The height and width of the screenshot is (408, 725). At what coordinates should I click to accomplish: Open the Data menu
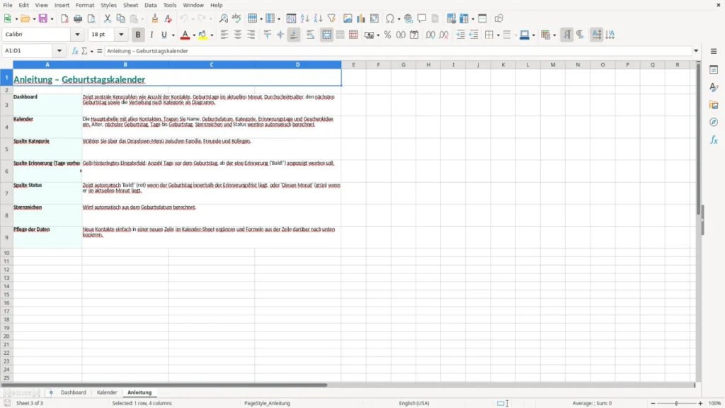point(151,5)
